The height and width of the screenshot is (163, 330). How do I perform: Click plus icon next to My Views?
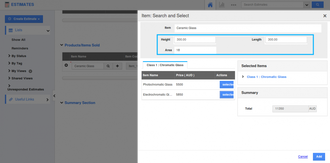click(x=31, y=71)
